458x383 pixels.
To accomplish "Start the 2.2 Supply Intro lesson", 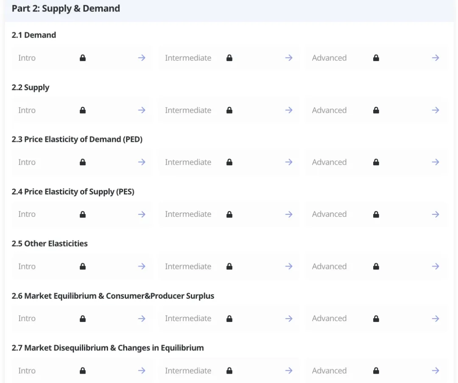I will tap(27, 110).
